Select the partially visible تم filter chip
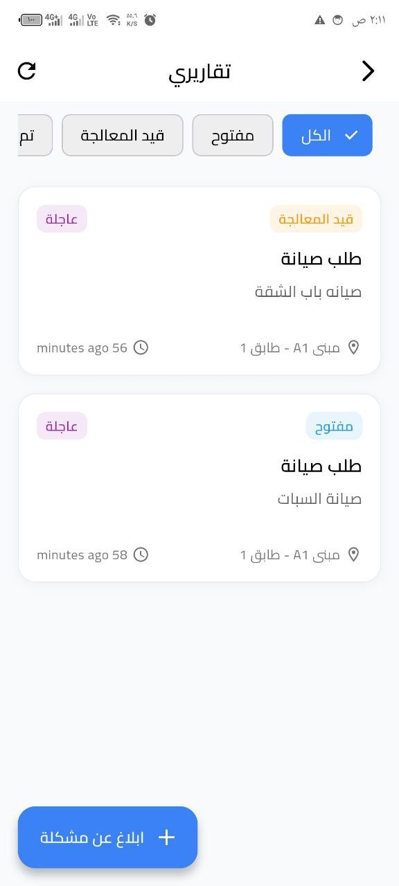 click(26, 135)
